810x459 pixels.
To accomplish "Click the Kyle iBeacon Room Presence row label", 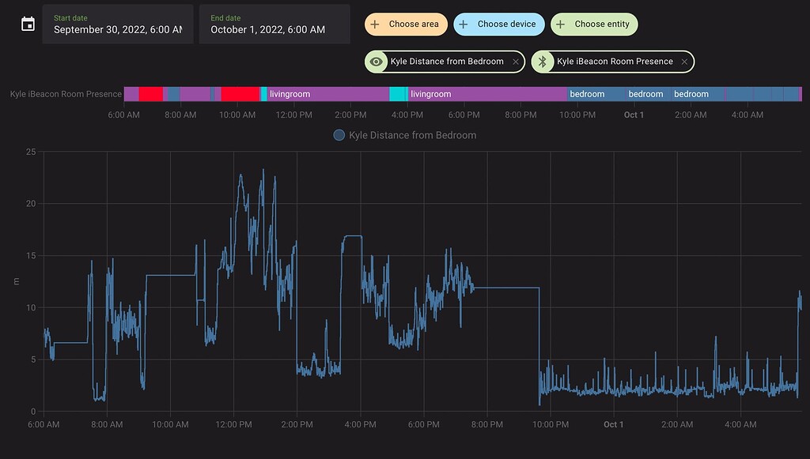I will click(x=66, y=94).
